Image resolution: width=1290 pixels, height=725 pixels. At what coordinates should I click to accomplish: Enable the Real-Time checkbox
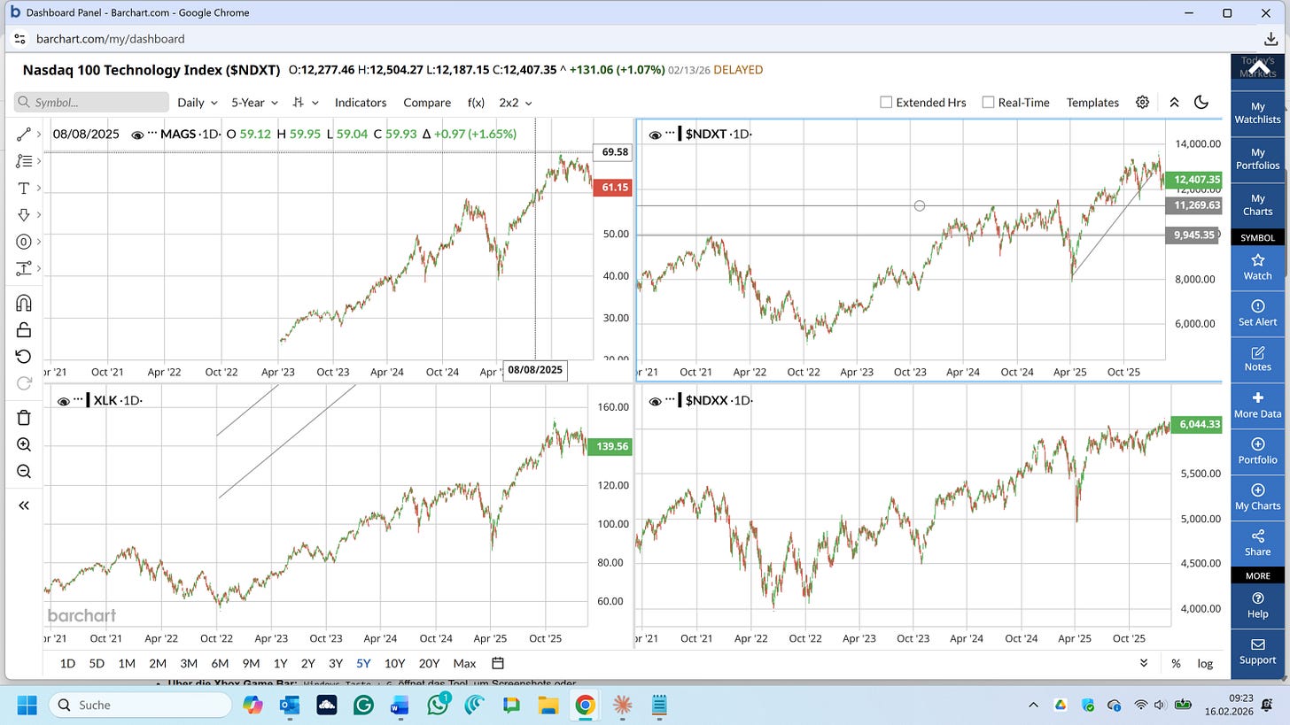pyautogui.click(x=988, y=102)
